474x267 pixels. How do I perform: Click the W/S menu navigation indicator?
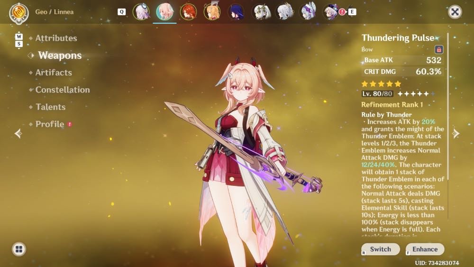click(x=19, y=40)
